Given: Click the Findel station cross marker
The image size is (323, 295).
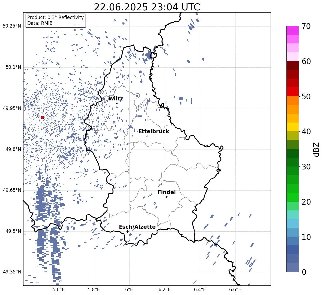Looking at the screenshot, I should coord(166,197).
